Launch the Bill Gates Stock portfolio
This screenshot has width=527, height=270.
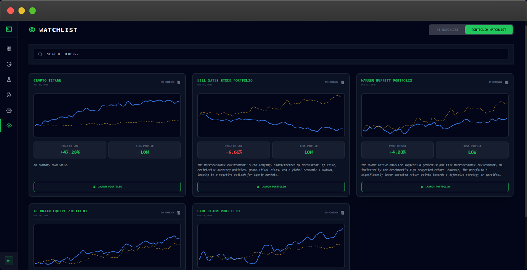[x=271, y=187]
